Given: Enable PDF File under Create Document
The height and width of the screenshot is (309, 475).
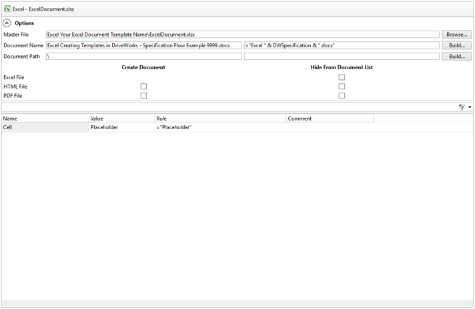Looking at the screenshot, I should (x=143, y=96).
